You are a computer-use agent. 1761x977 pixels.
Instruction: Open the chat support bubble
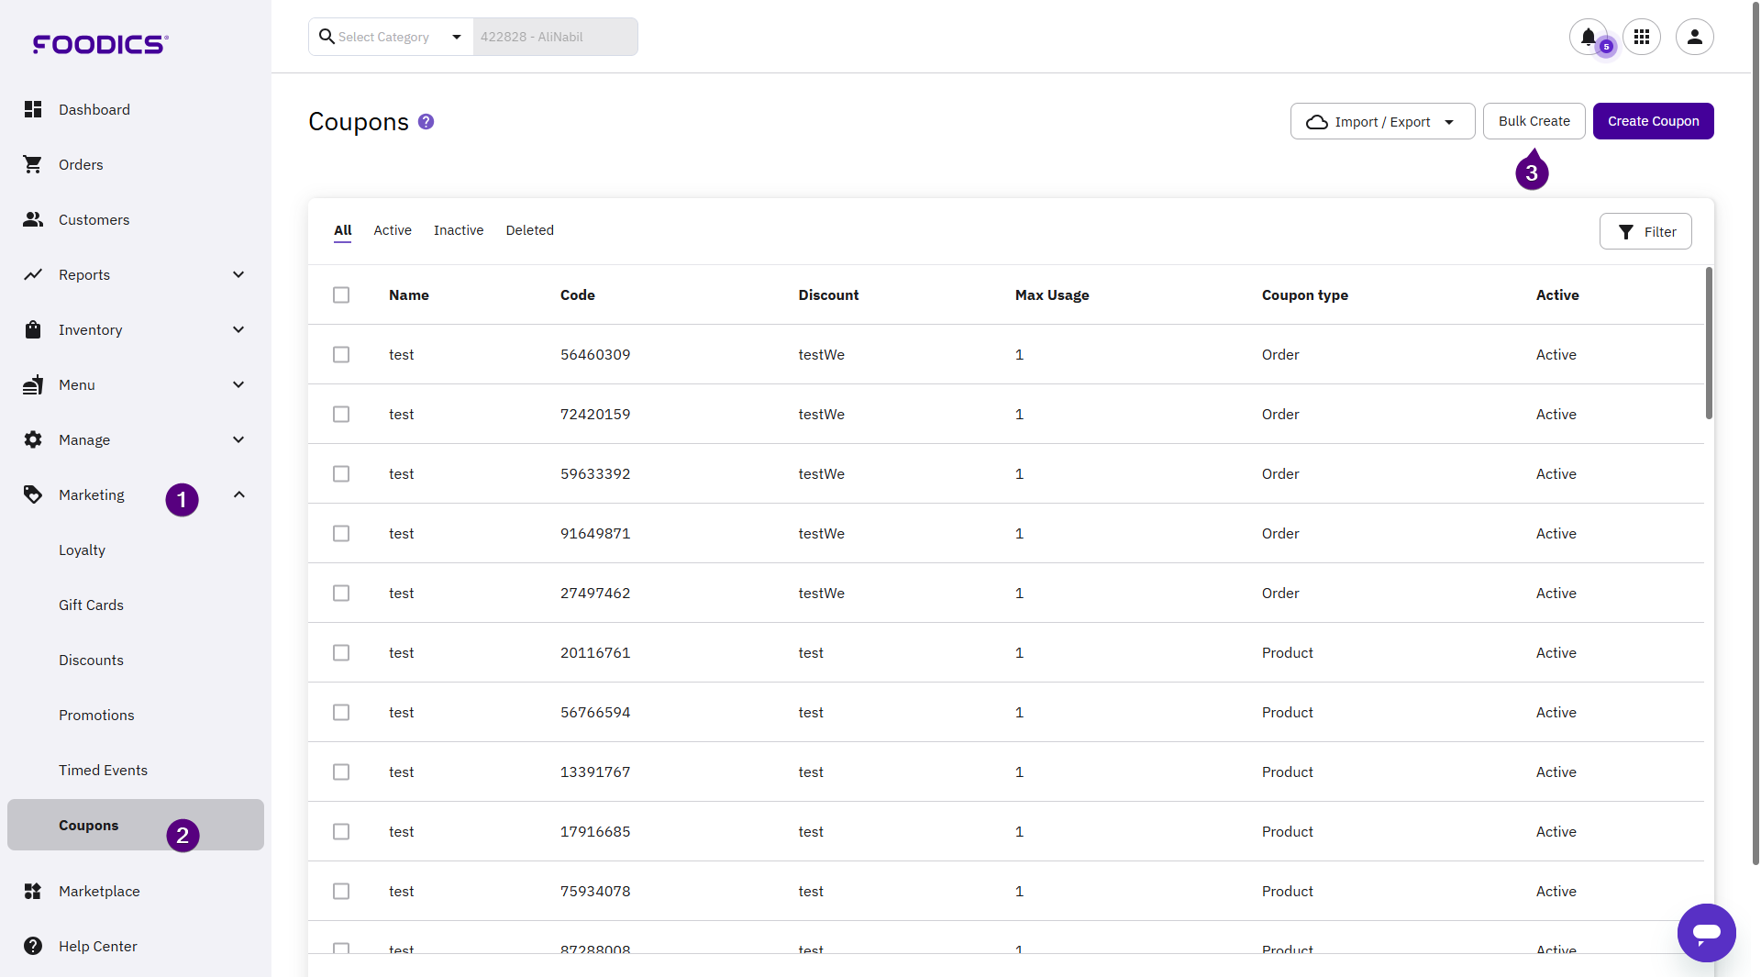click(x=1706, y=932)
